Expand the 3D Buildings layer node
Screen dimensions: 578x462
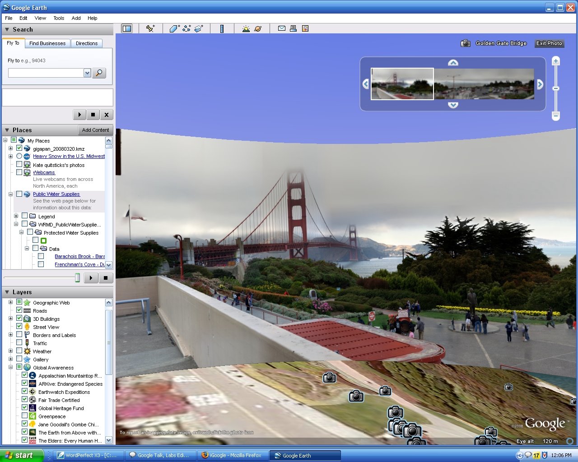[11, 319]
